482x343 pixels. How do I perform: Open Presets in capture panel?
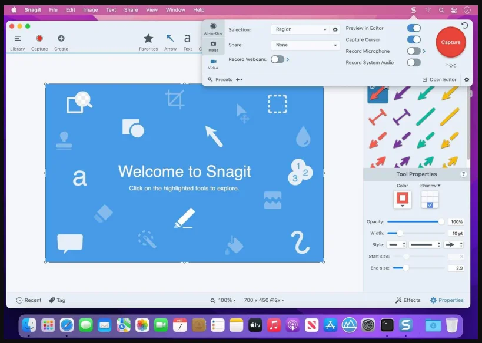pyautogui.click(x=220, y=79)
